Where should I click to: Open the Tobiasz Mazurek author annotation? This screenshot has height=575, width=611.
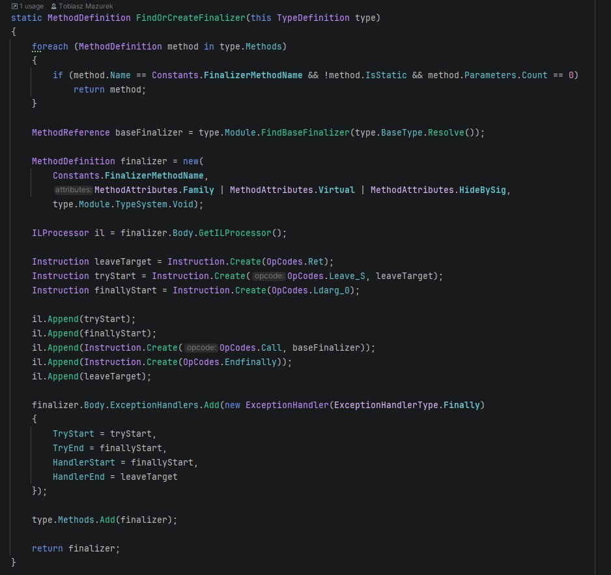coord(86,7)
